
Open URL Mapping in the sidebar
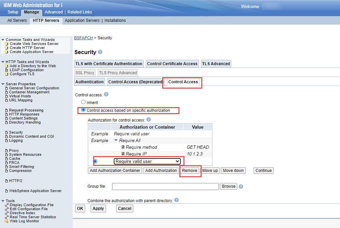21,100
